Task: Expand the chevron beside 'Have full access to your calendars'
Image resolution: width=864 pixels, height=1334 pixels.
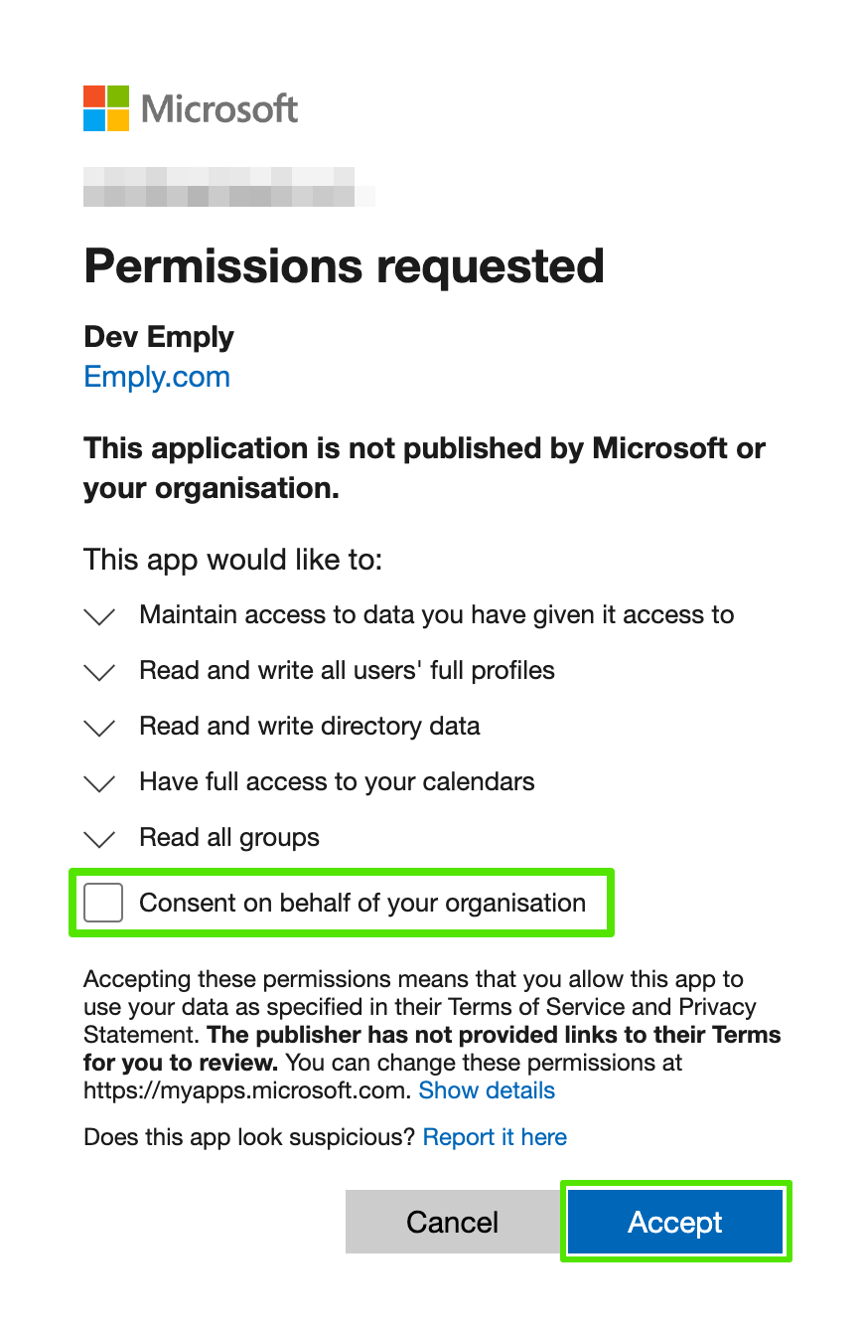Action: 99,783
